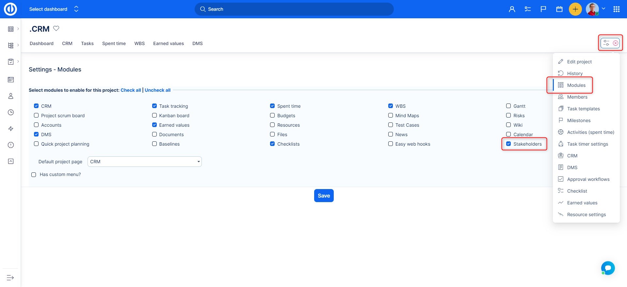Click the Uncheck all link
Screen dimensions: 627x287
157,90
